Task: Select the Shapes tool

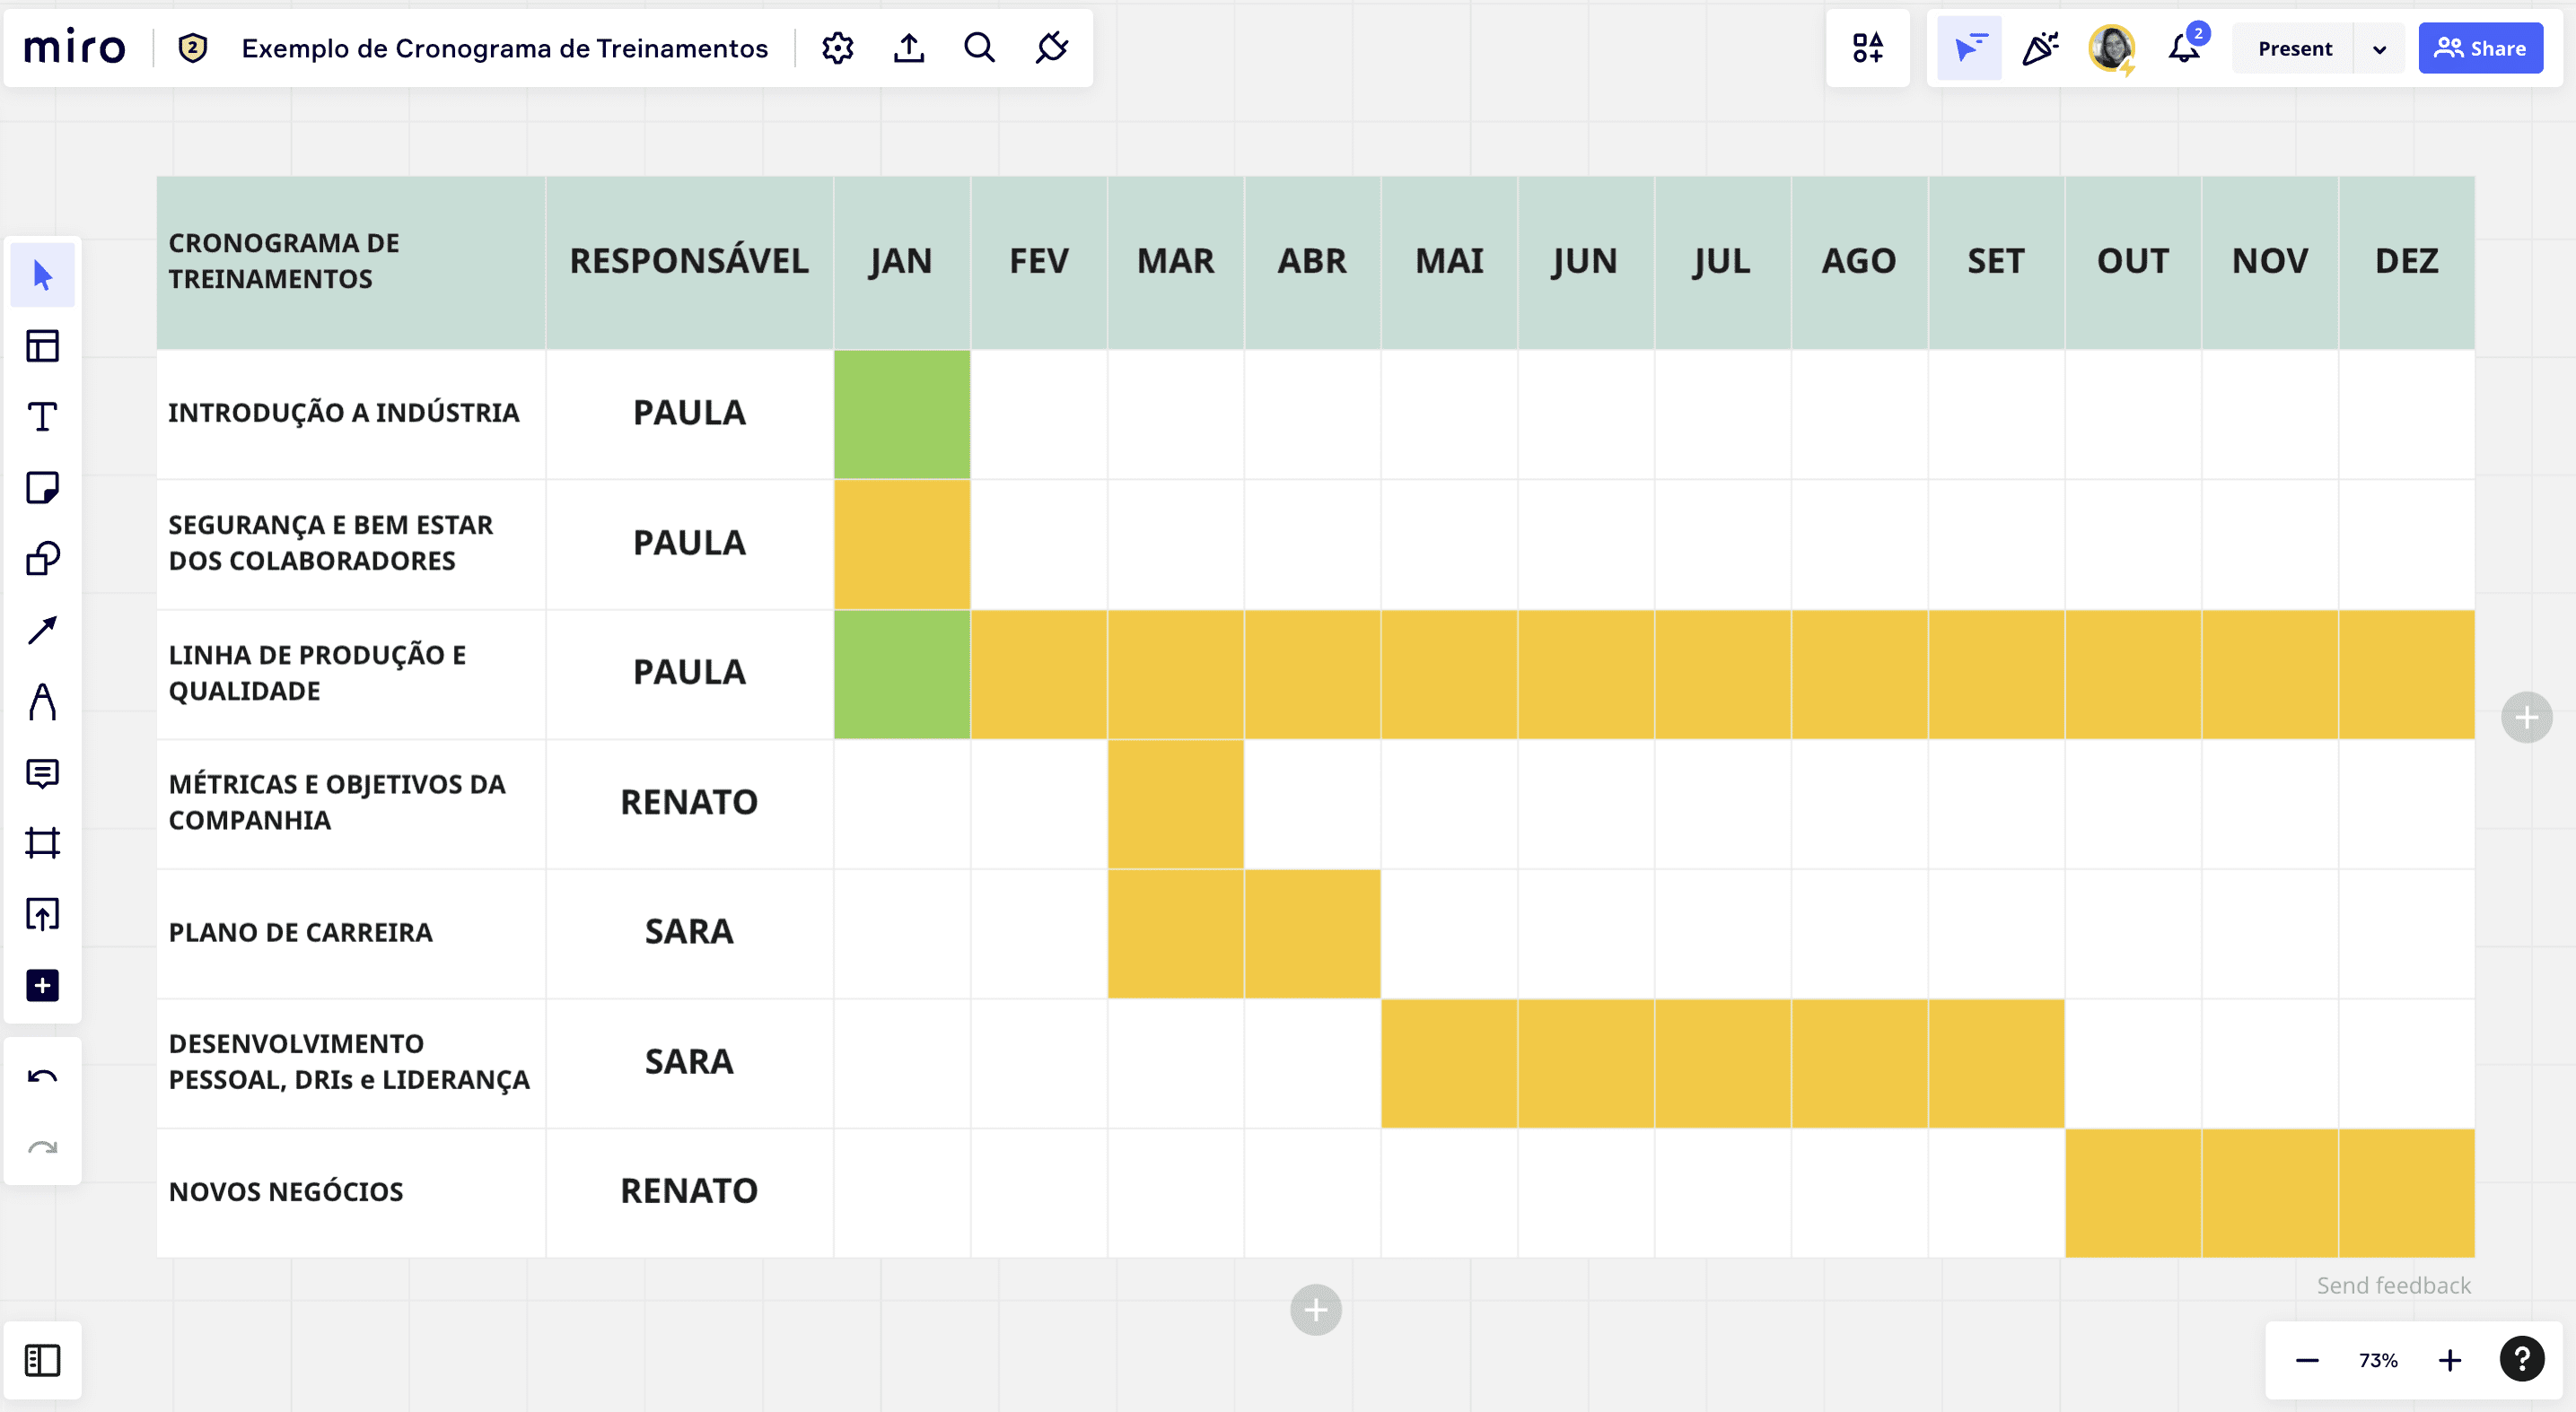Action: tap(42, 559)
